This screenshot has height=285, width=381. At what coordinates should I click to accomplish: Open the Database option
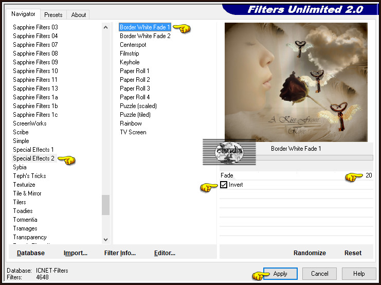click(x=31, y=253)
